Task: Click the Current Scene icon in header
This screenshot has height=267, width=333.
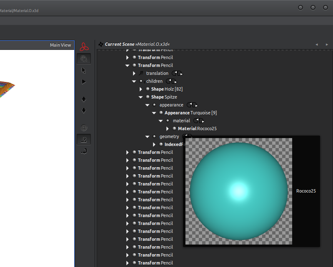Action: click(x=101, y=44)
